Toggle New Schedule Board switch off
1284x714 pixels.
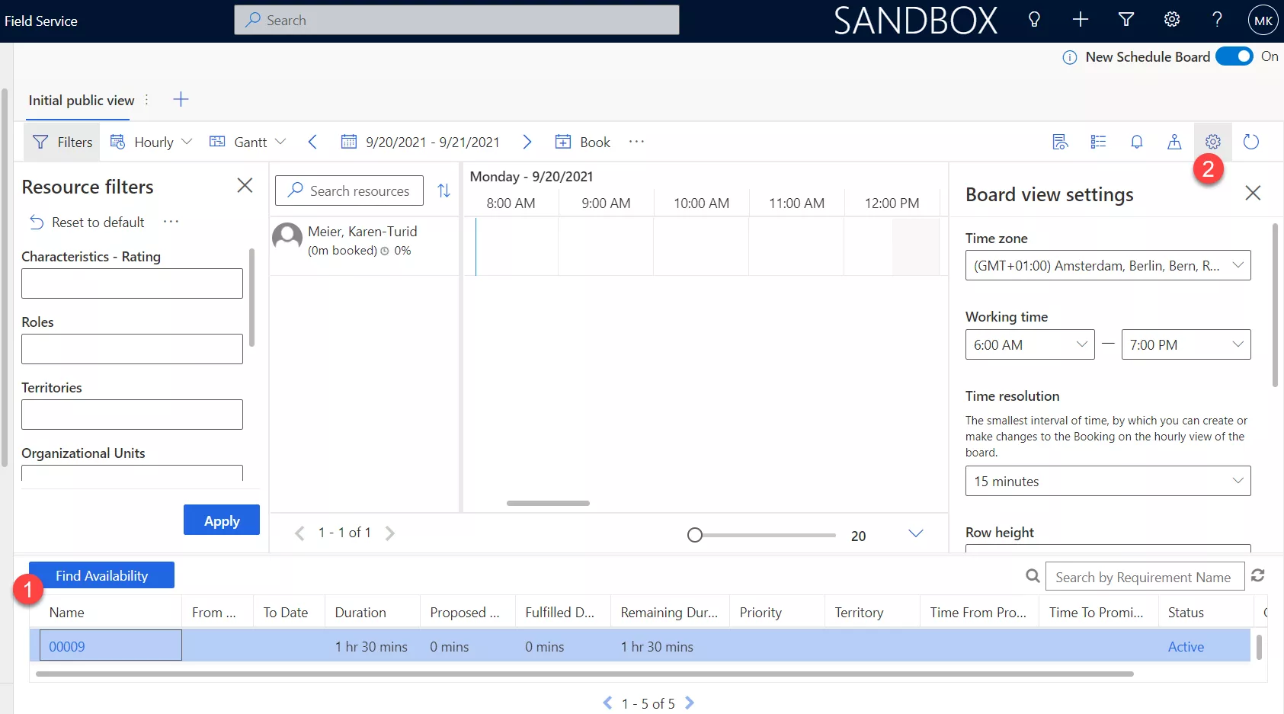click(x=1234, y=56)
